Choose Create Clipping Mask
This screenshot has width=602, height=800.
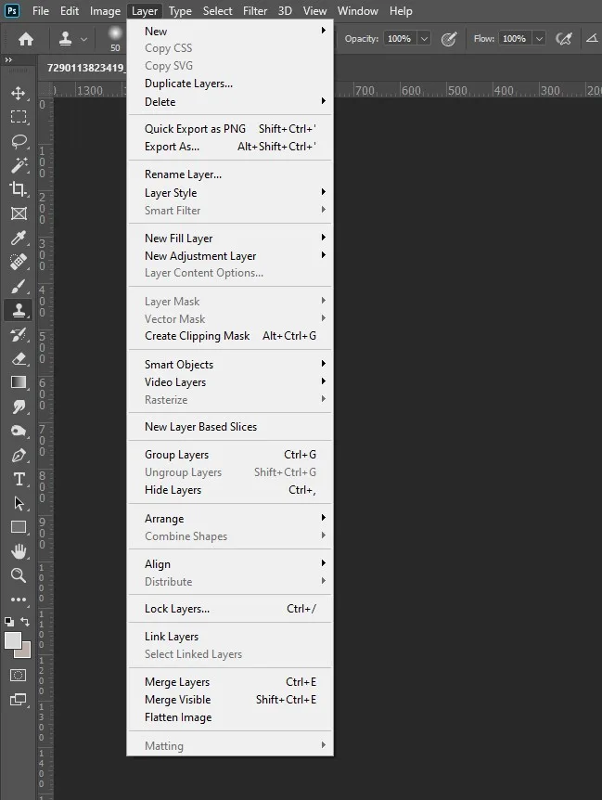click(x=230, y=336)
